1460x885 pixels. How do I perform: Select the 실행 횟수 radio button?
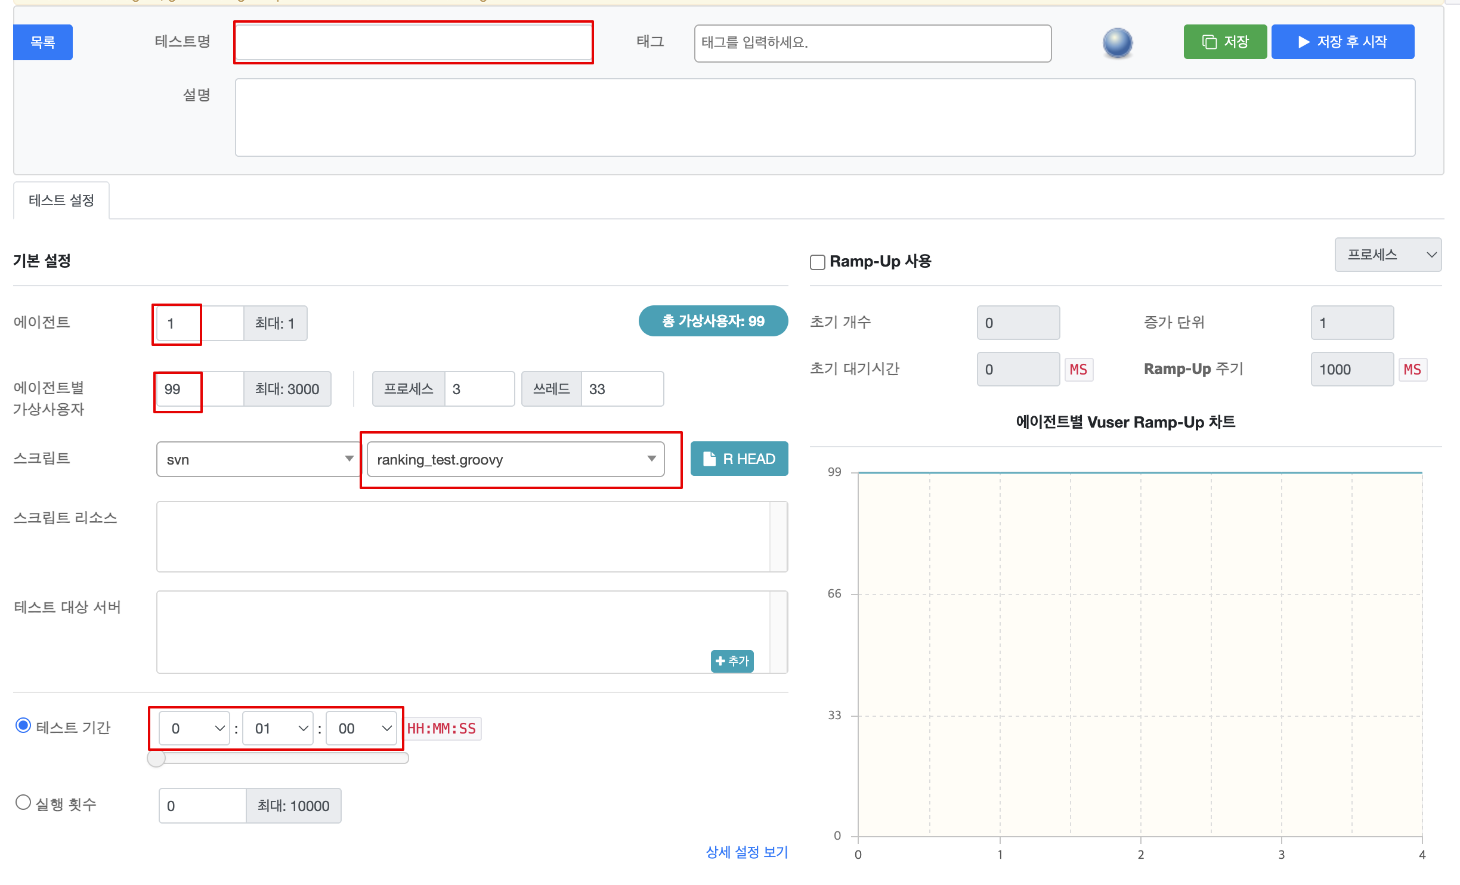click(x=23, y=803)
